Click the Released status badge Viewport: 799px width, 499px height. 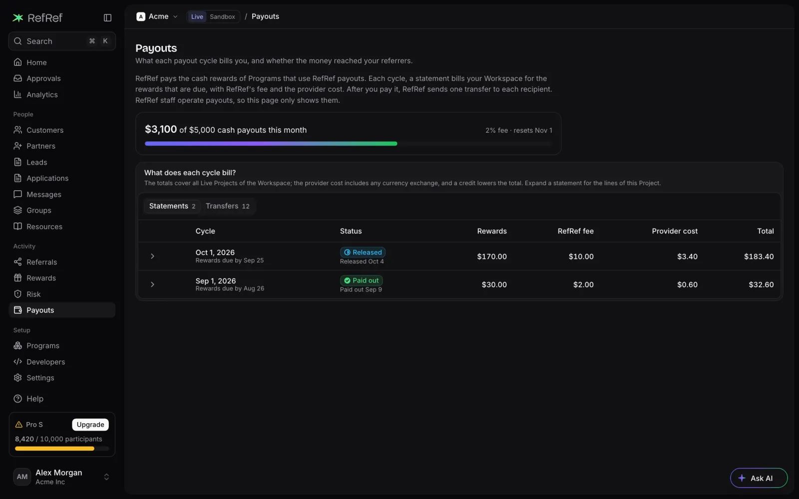click(363, 252)
